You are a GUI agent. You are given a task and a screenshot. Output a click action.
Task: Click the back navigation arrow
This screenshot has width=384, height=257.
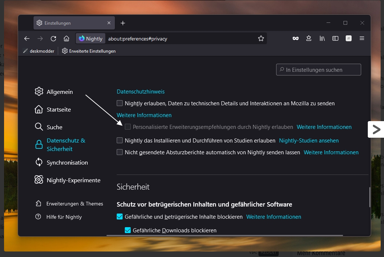27,39
